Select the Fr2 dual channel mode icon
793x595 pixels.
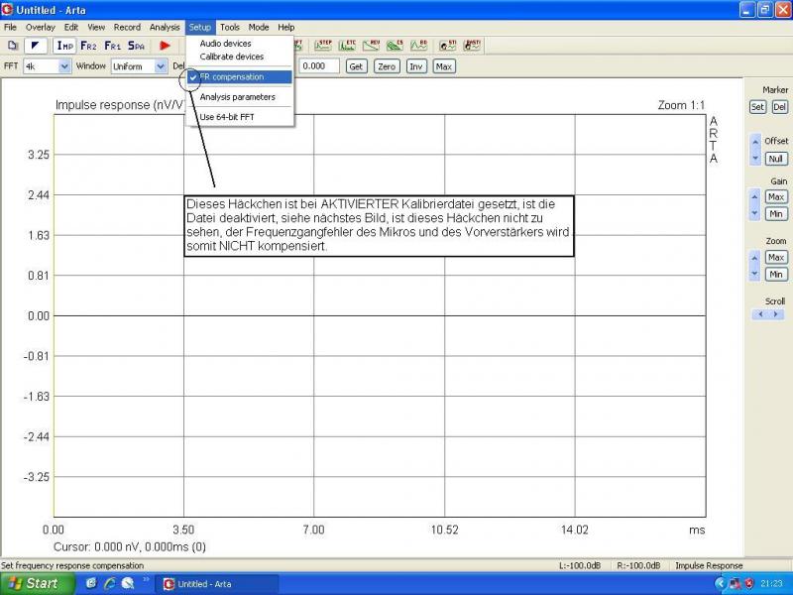pos(89,46)
